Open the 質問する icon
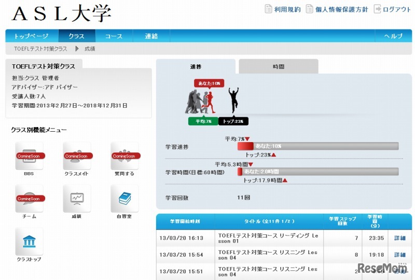The width and height of the screenshot is (415, 280). [x=125, y=156]
